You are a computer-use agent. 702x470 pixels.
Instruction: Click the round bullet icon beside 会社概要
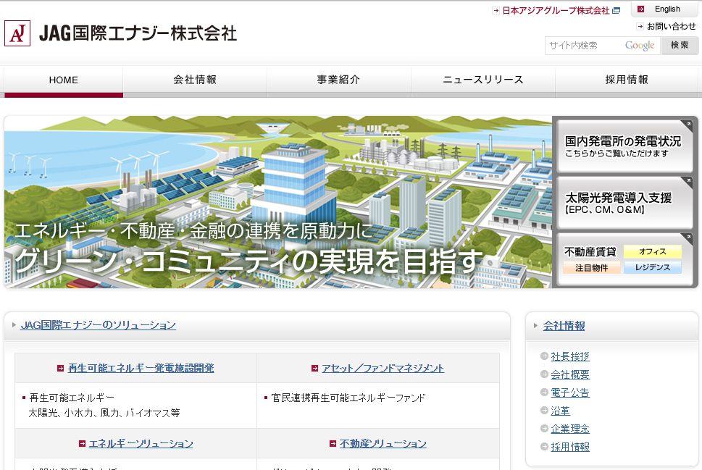(x=544, y=374)
